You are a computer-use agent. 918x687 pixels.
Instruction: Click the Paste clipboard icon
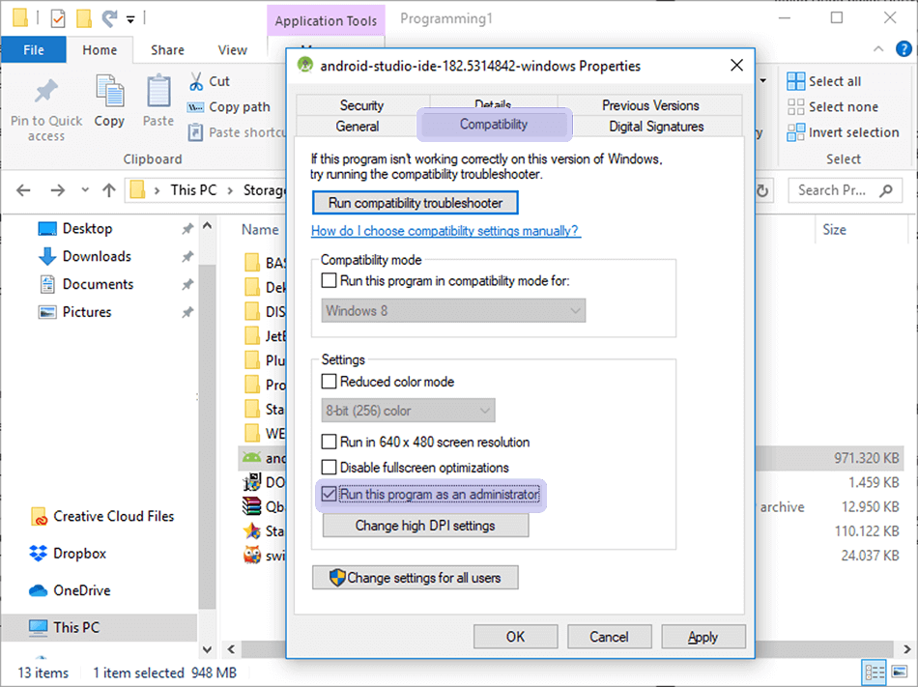pos(158,92)
